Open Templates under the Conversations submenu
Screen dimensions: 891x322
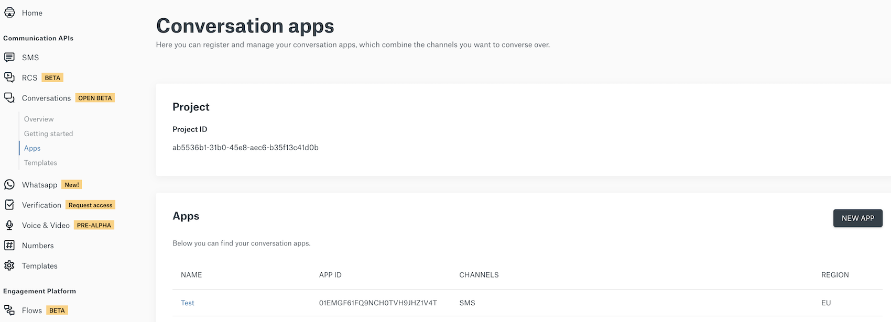[40, 163]
